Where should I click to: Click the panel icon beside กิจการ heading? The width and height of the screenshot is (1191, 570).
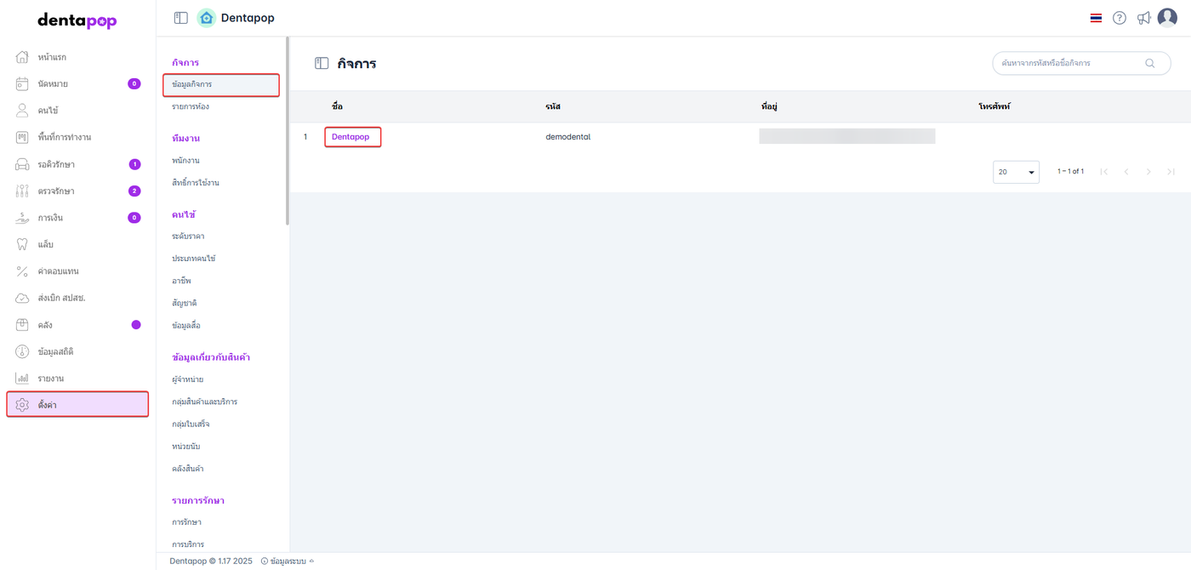click(x=322, y=63)
